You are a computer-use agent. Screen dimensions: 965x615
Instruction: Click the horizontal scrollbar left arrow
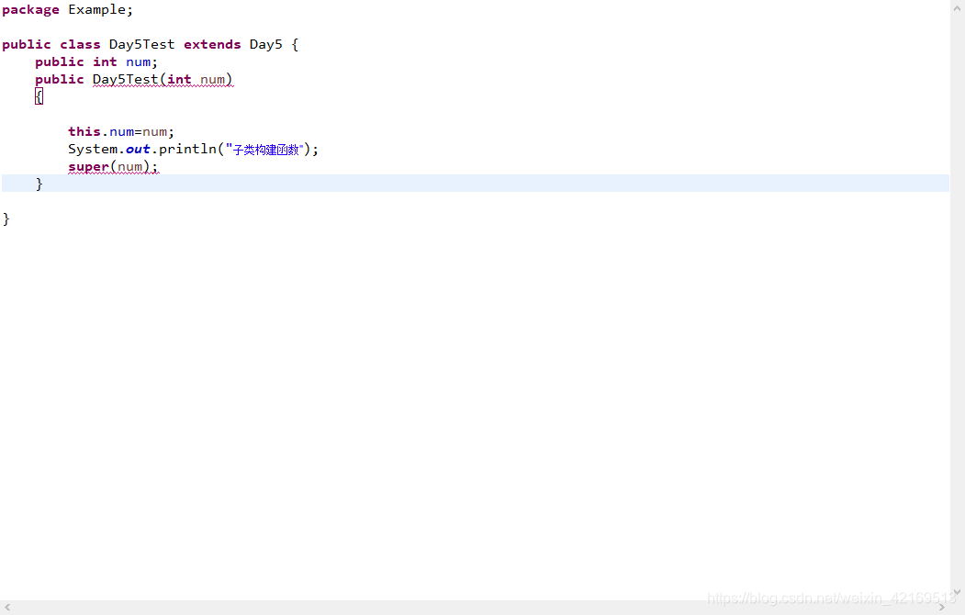click(6, 608)
